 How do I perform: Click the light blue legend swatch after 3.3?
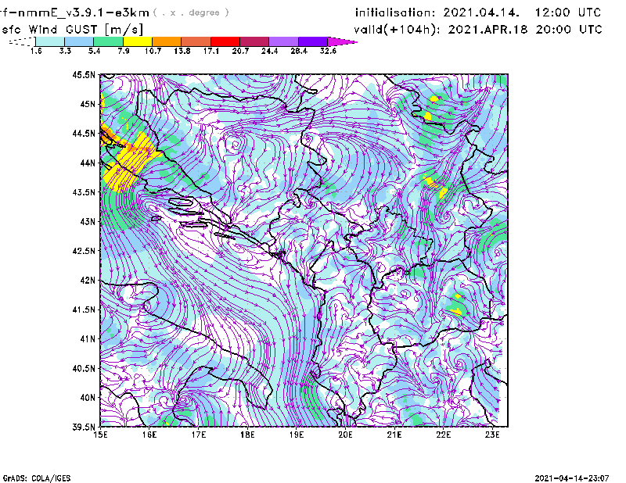79,41
